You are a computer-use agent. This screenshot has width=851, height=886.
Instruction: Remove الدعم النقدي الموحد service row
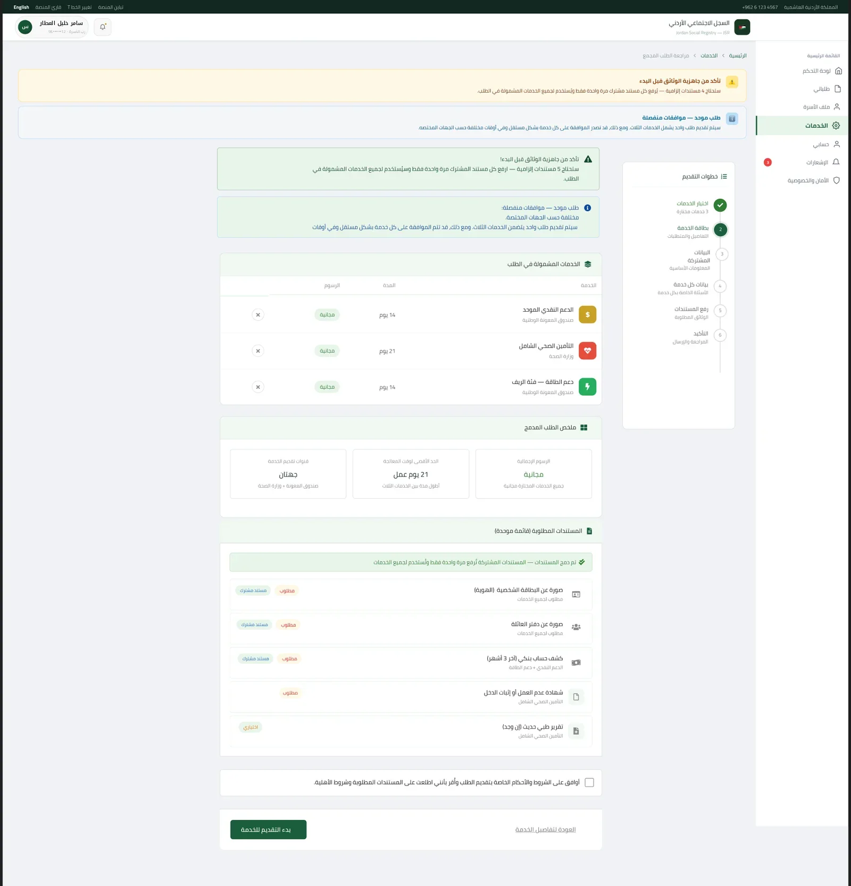pyautogui.click(x=258, y=315)
